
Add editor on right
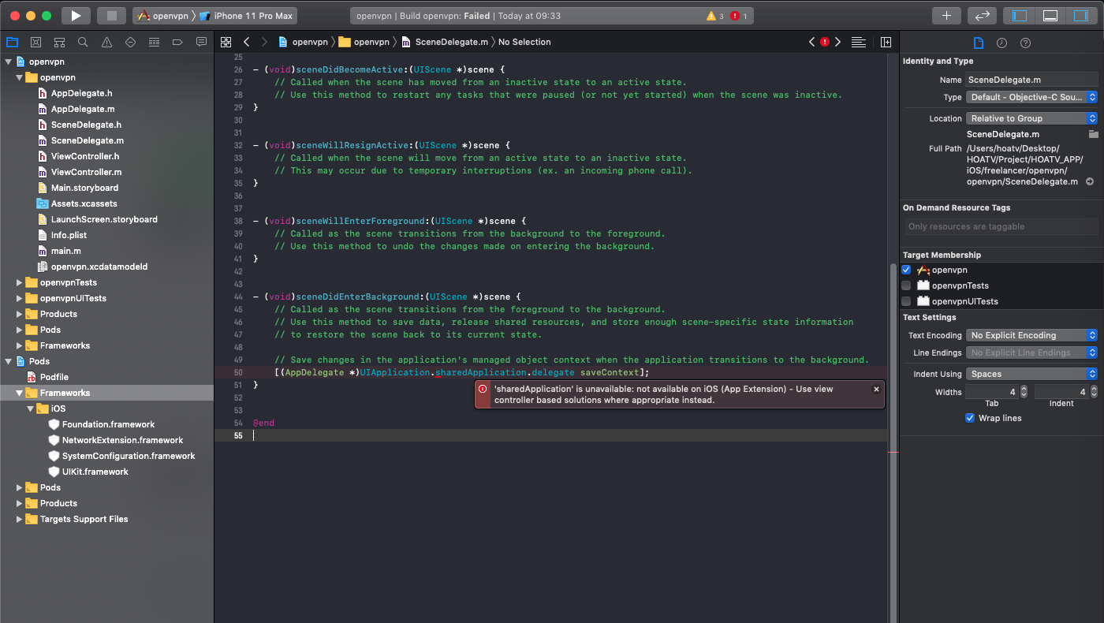click(x=886, y=42)
